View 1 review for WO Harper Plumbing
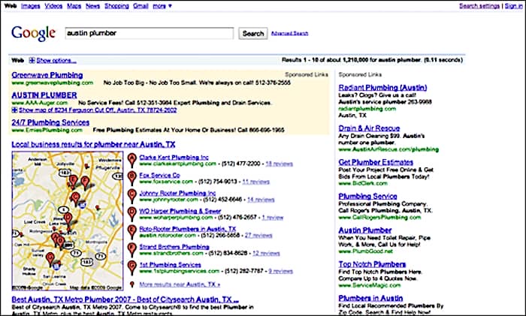The image size is (526, 316). pos(273,218)
